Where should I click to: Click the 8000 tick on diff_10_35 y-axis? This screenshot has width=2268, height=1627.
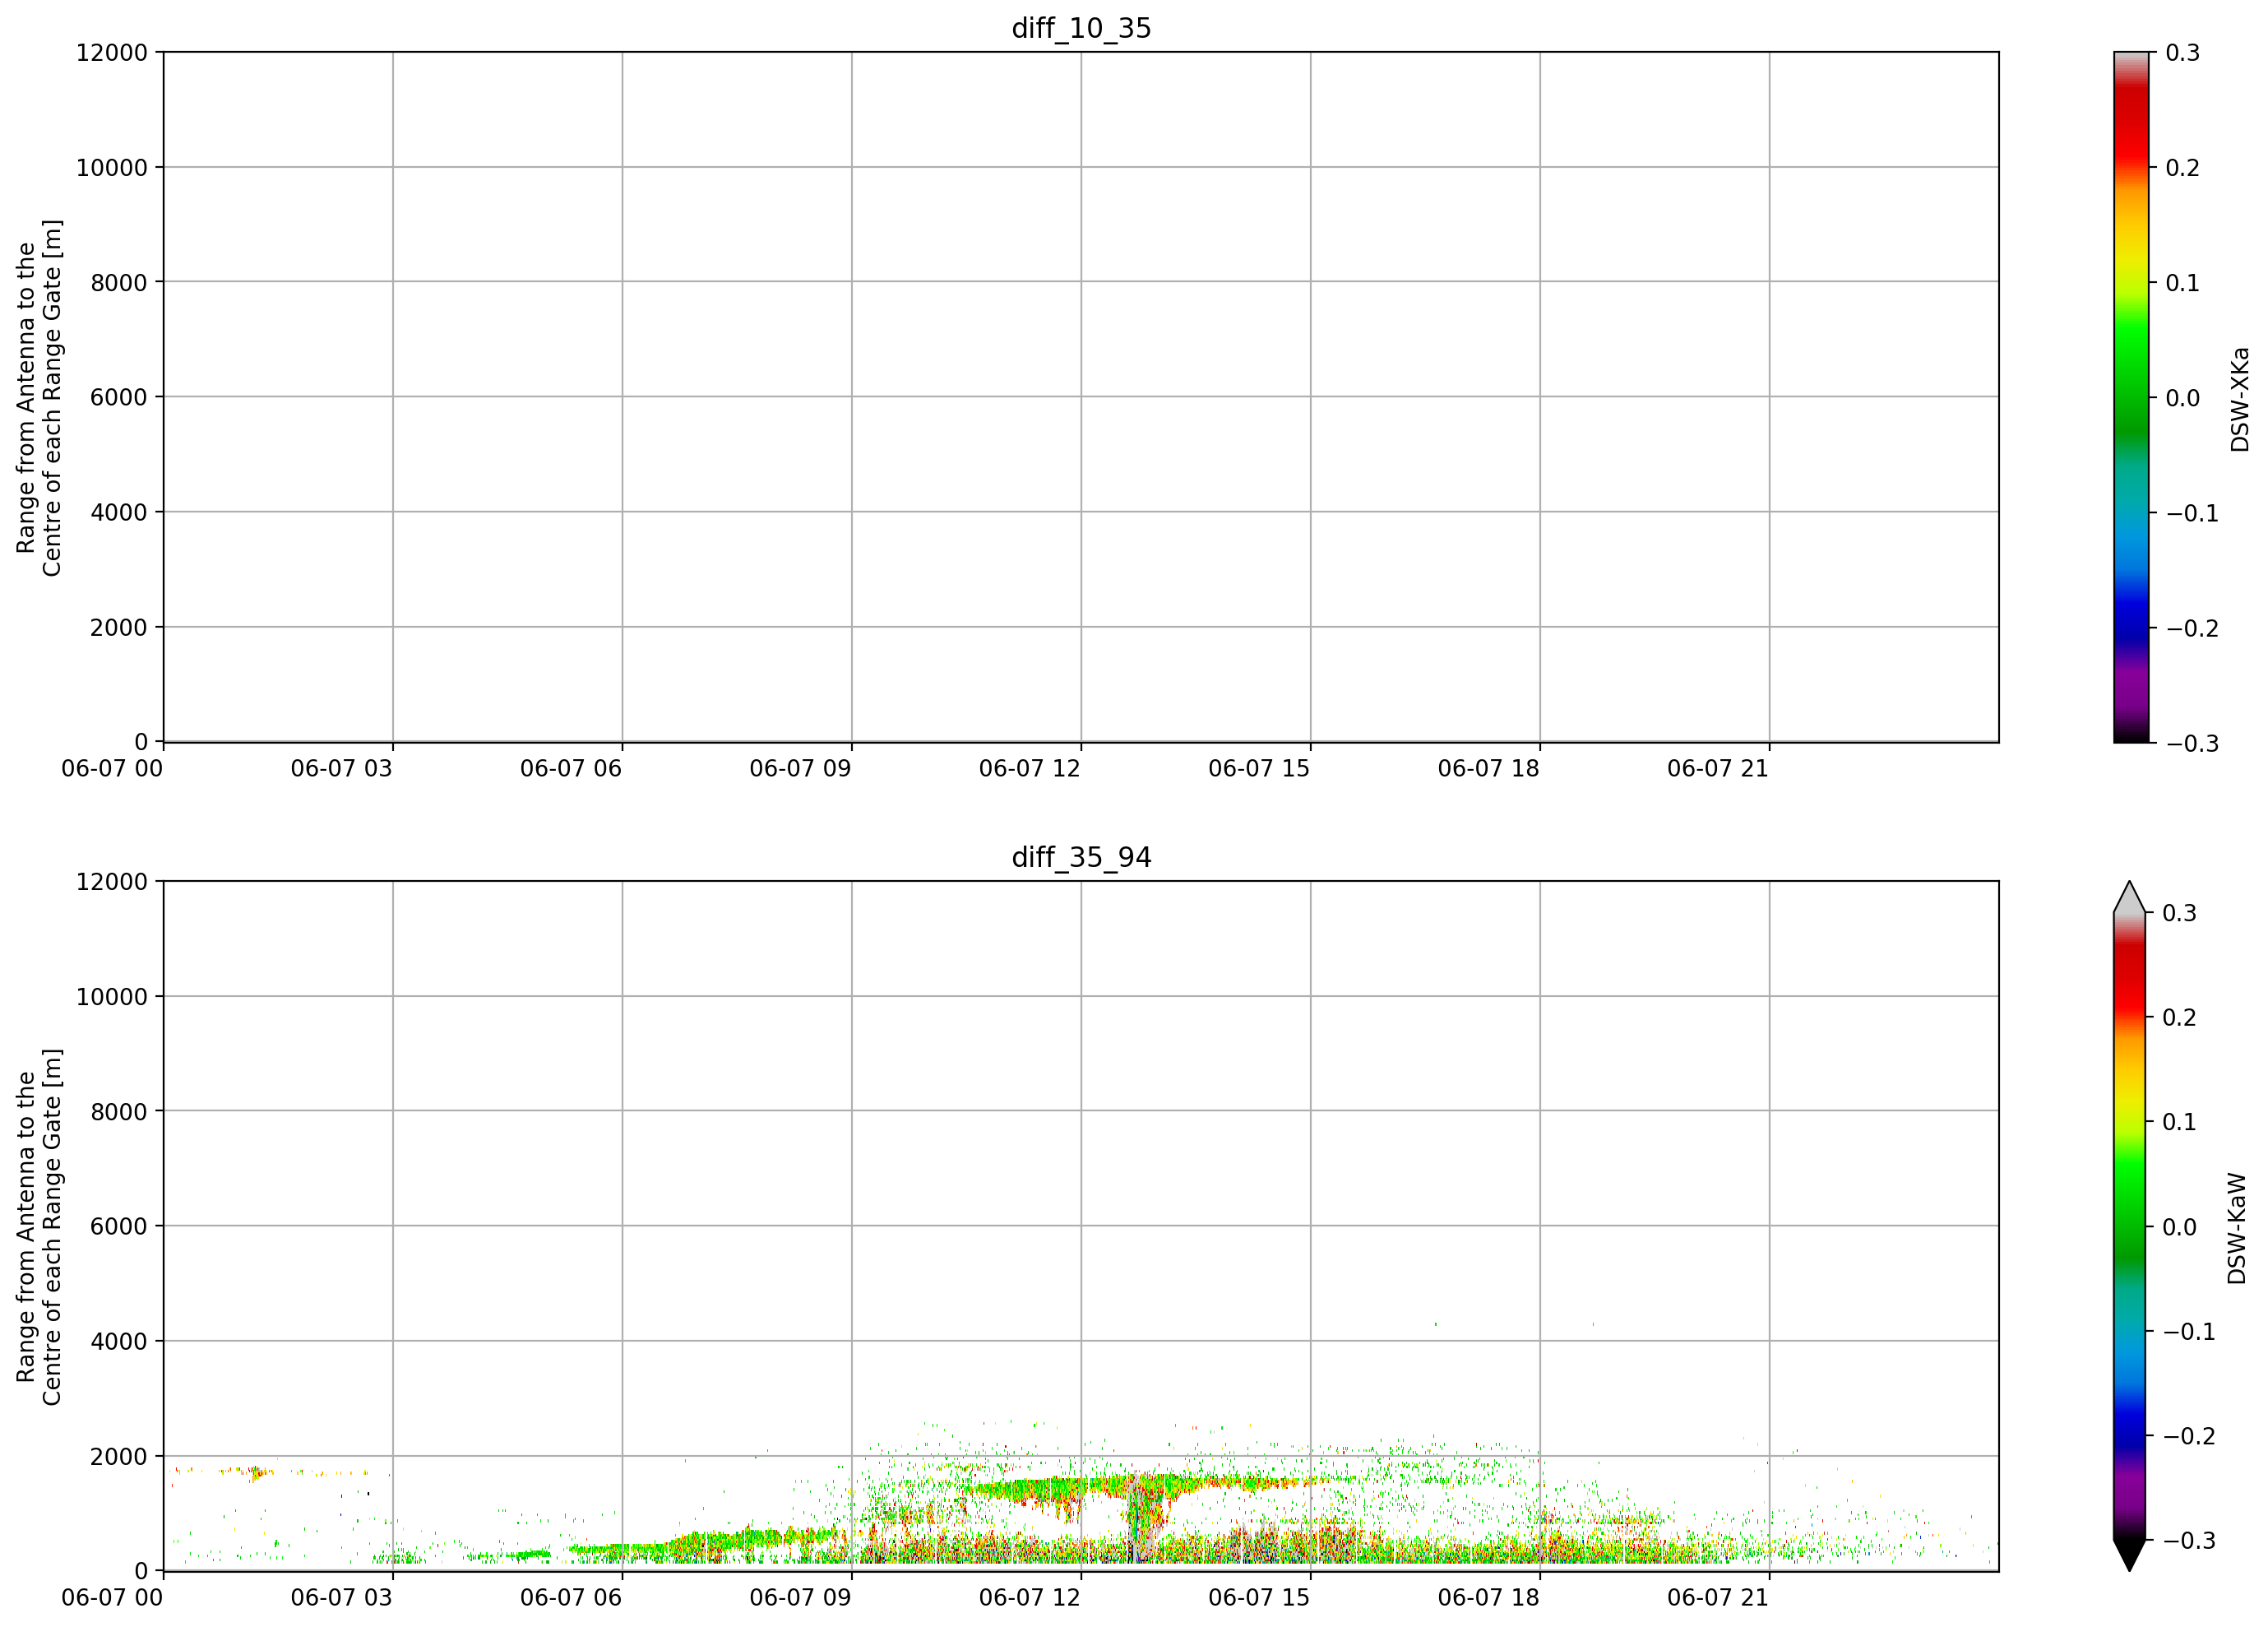click(x=119, y=283)
